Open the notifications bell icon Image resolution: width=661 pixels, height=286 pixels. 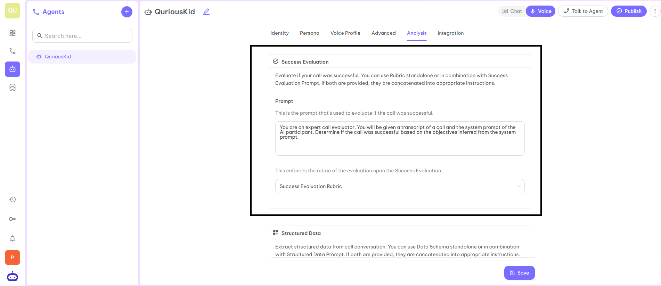tap(13, 238)
